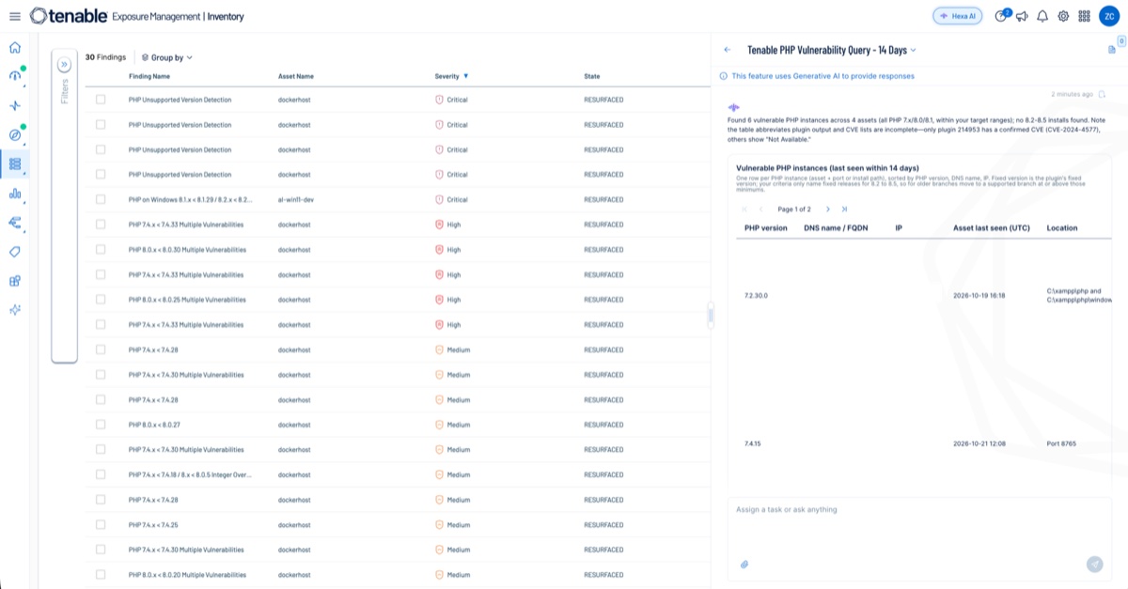Open the al-win11-dev asset
This screenshot has height=589, width=1128.
click(x=294, y=199)
